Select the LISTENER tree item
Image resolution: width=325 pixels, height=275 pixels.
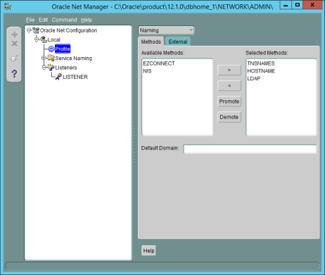(x=75, y=77)
